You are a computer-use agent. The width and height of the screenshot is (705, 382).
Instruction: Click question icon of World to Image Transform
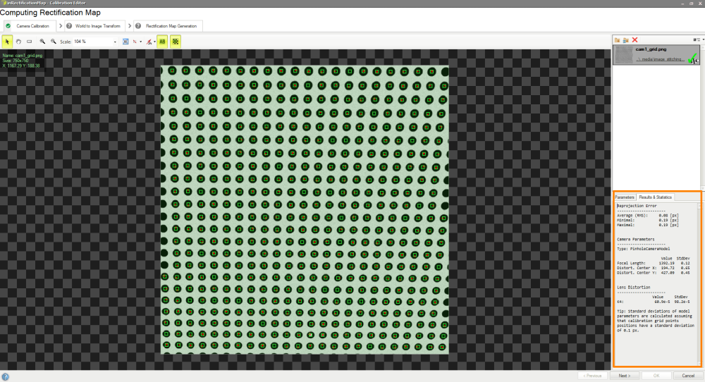point(69,26)
